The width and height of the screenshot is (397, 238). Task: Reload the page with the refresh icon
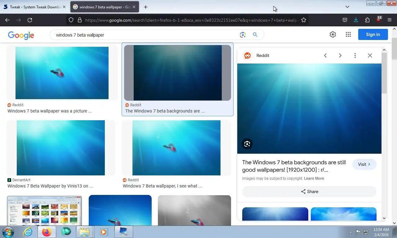click(30, 20)
